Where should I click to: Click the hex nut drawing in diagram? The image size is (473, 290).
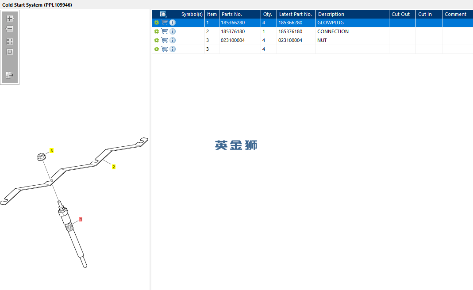tap(41, 156)
